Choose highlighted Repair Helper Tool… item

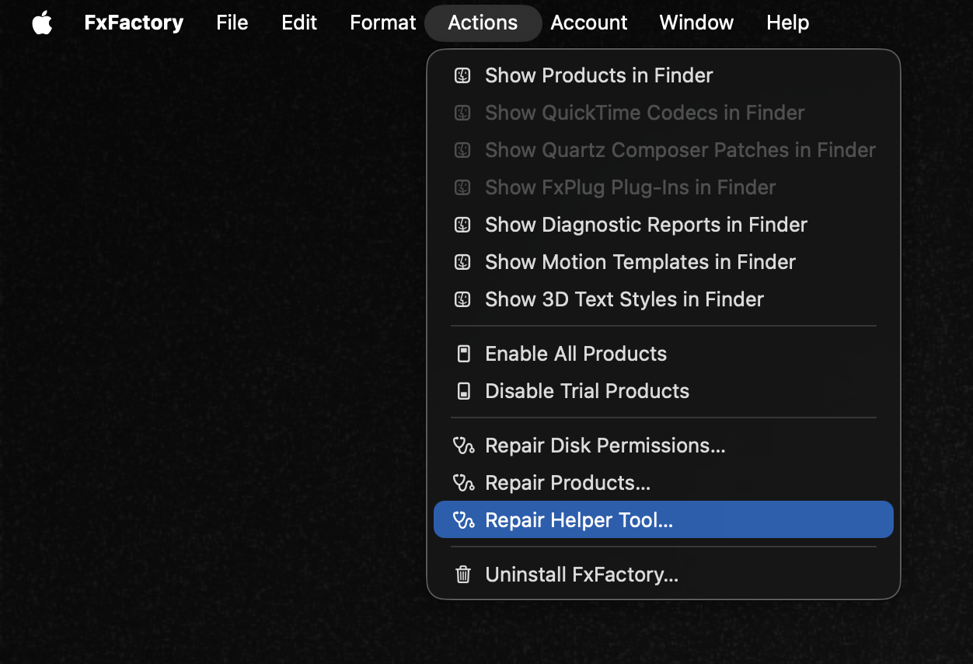point(664,519)
